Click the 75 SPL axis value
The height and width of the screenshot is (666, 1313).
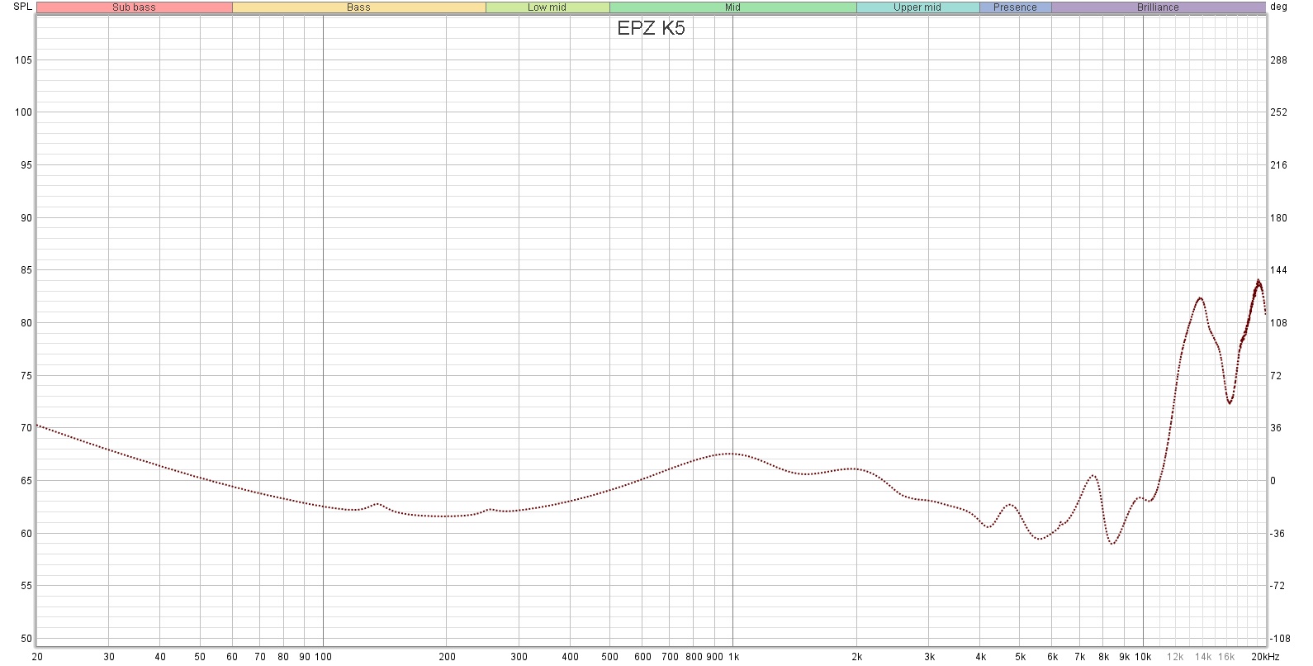[26, 376]
